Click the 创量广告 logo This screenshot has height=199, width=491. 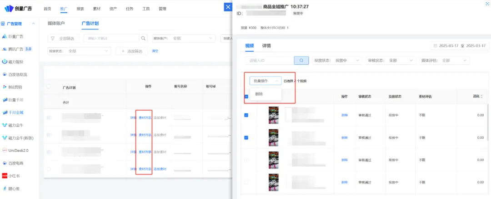[19, 9]
